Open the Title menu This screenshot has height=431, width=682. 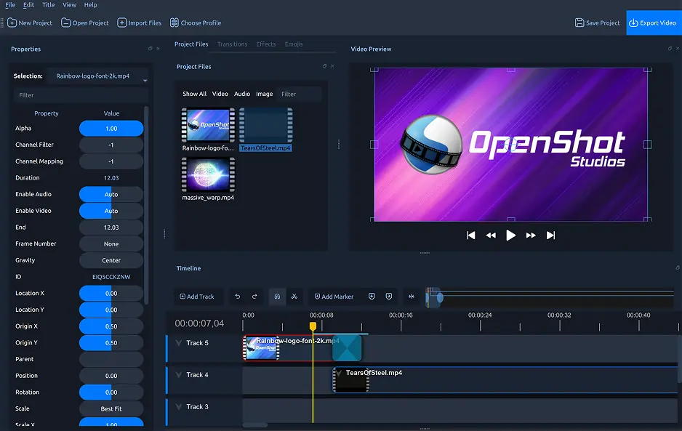(48, 5)
